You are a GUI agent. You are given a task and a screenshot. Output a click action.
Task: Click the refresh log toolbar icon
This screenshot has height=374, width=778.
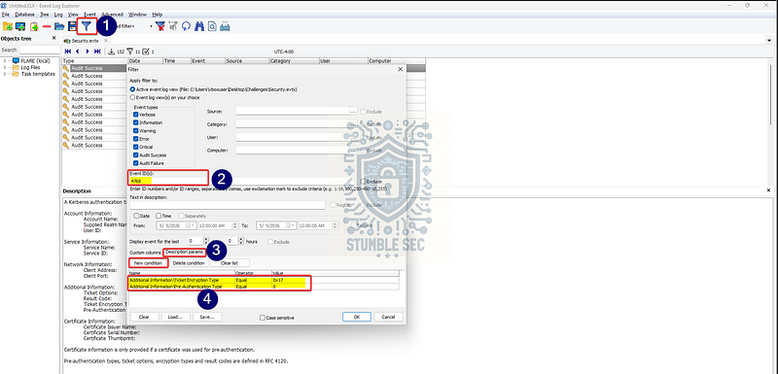187,26
